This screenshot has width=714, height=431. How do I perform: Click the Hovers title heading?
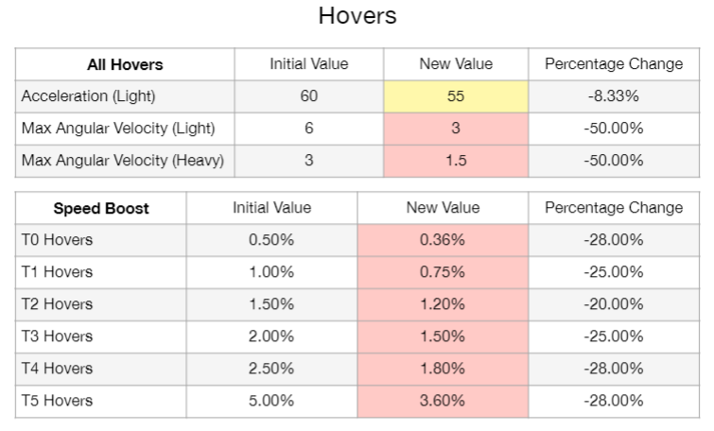tap(357, 16)
